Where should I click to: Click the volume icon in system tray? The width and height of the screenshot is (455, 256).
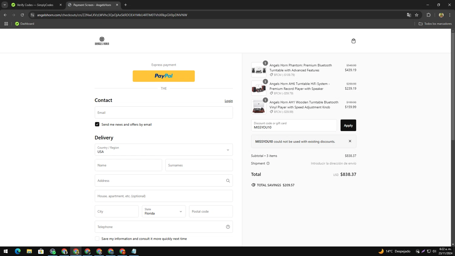click(x=434, y=251)
